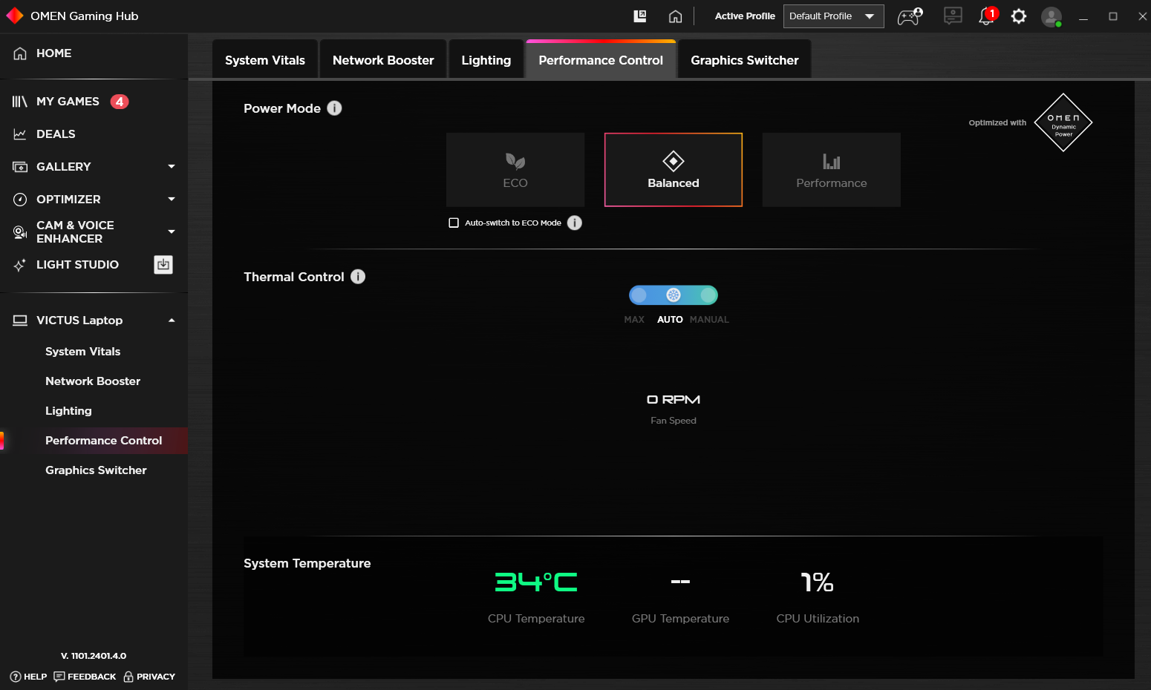This screenshot has height=690, width=1151.
Task: Click the Privacy lock icon
Action: click(128, 677)
